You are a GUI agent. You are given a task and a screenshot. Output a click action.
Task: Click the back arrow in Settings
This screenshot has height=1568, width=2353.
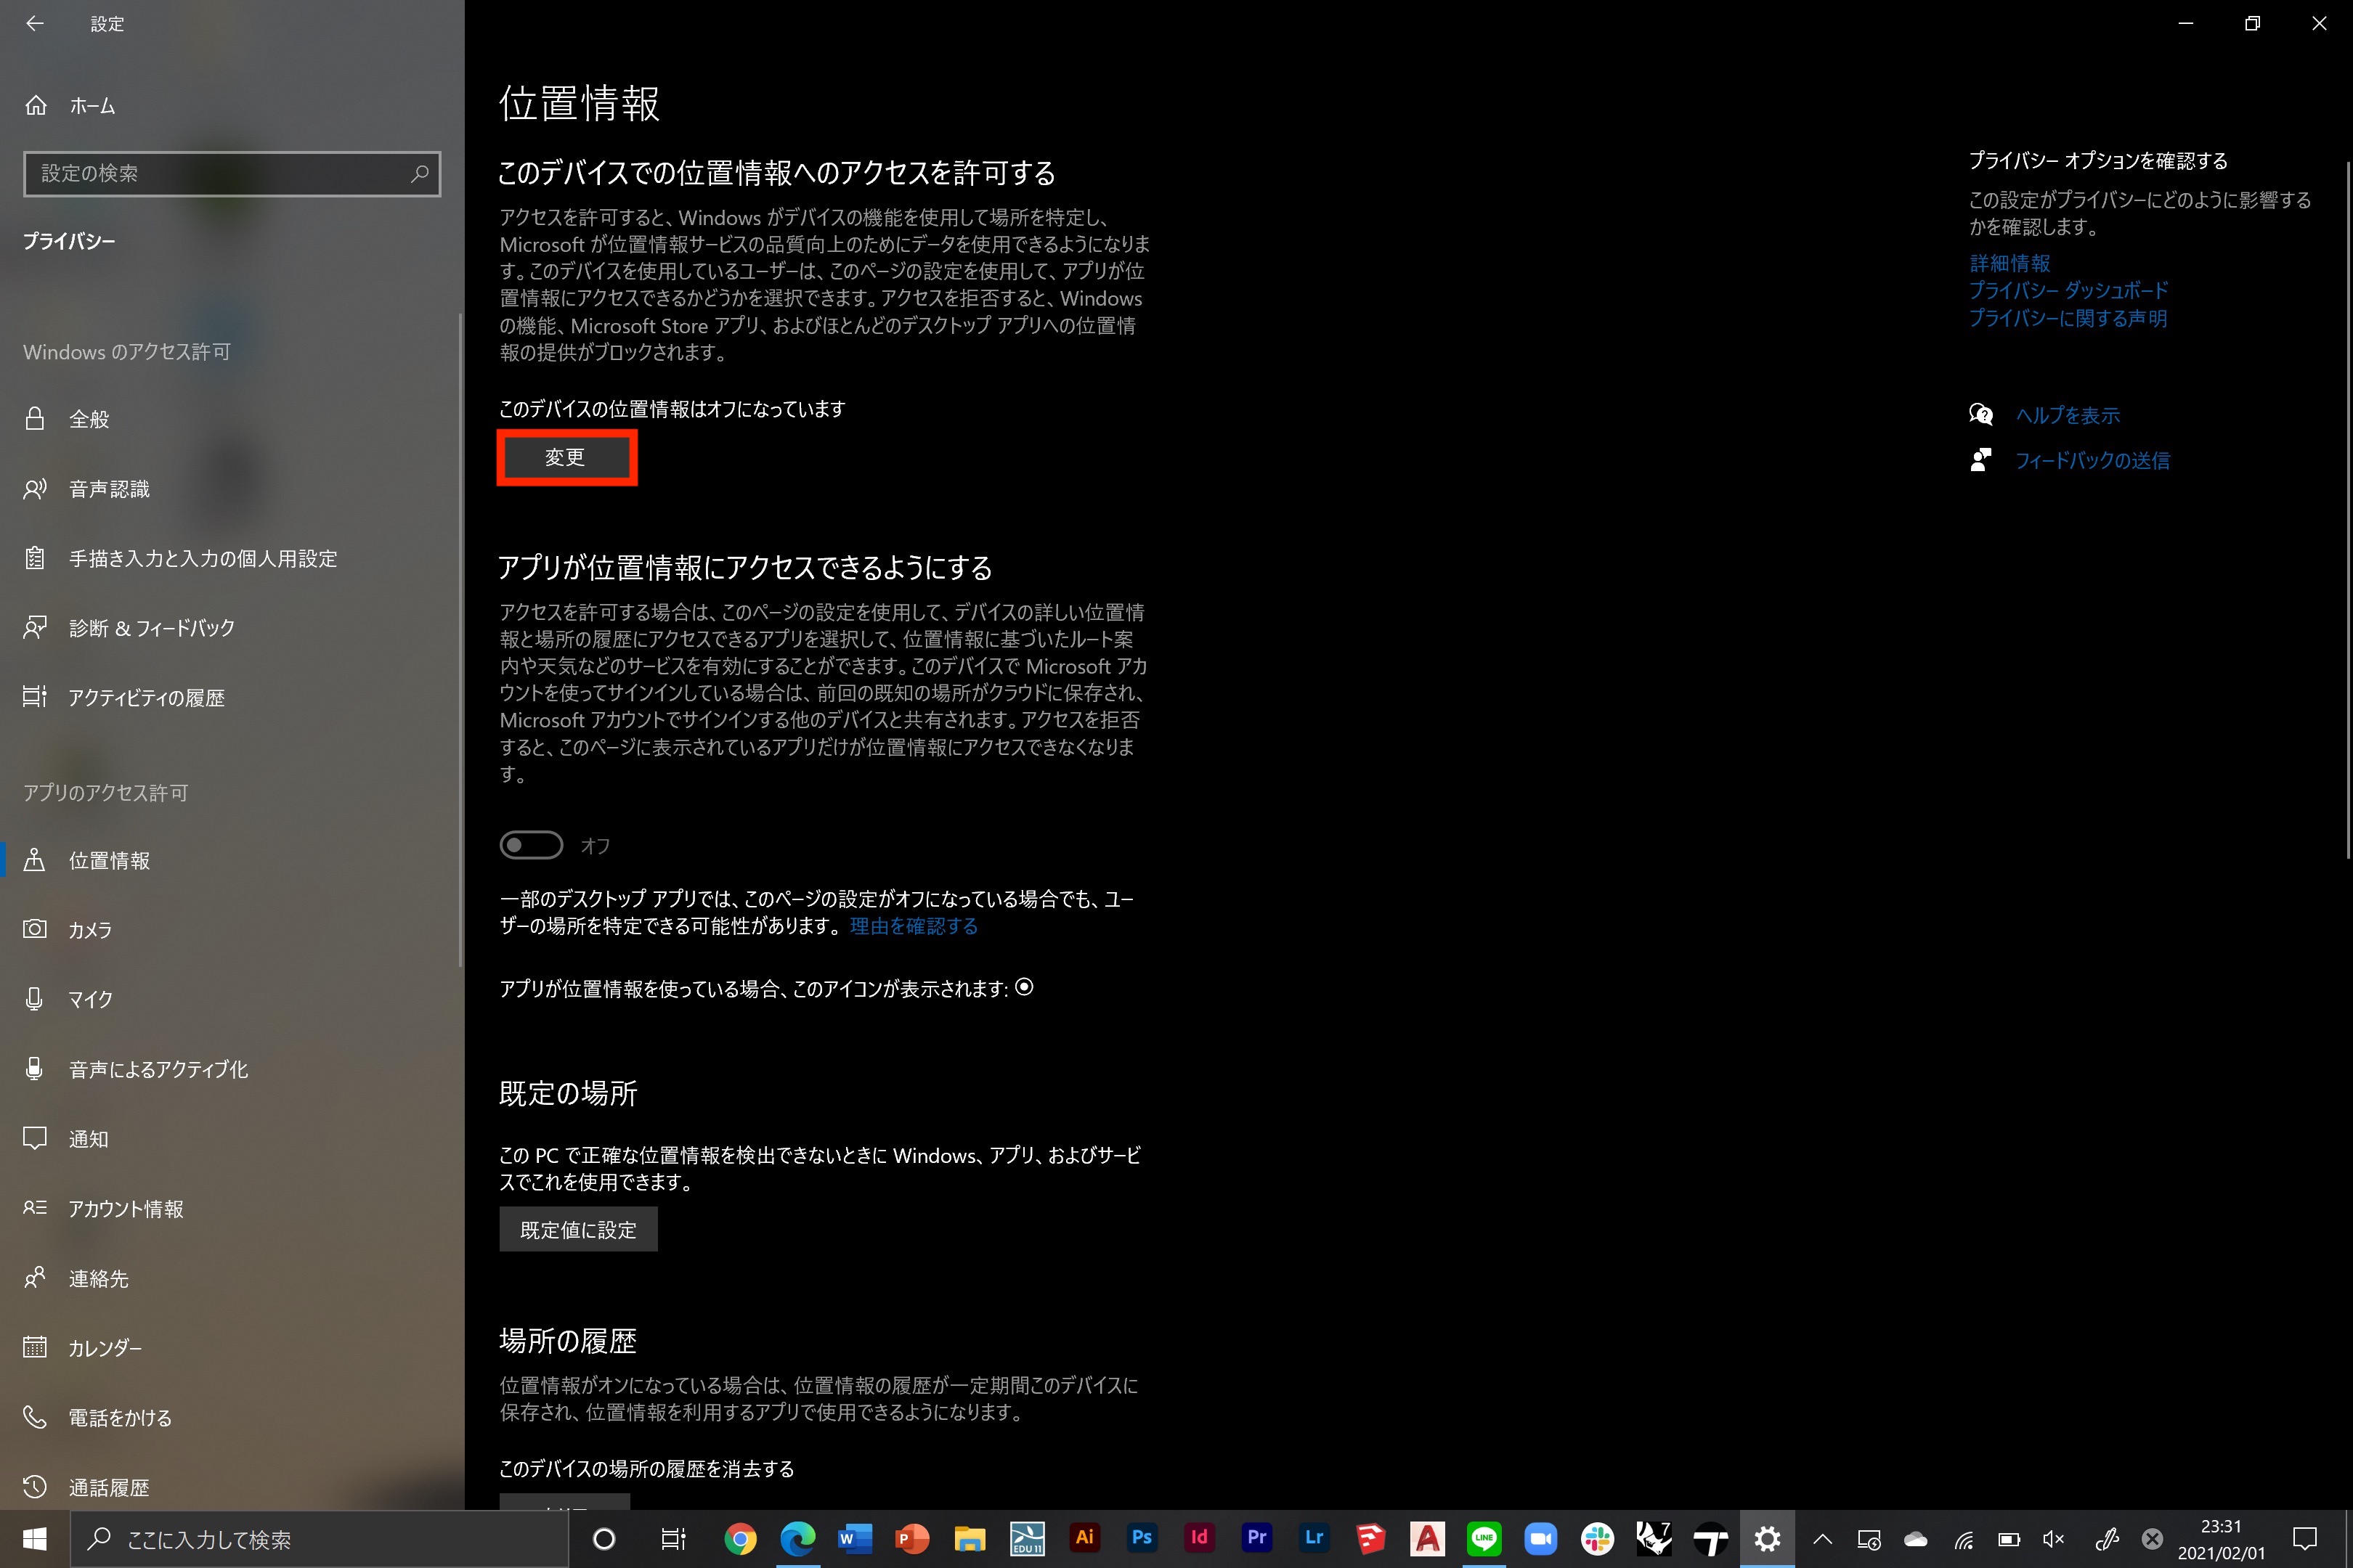[x=35, y=23]
